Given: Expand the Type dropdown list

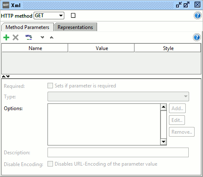Looking at the screenshot, I should pyautogui.click(x=118, y=96).
